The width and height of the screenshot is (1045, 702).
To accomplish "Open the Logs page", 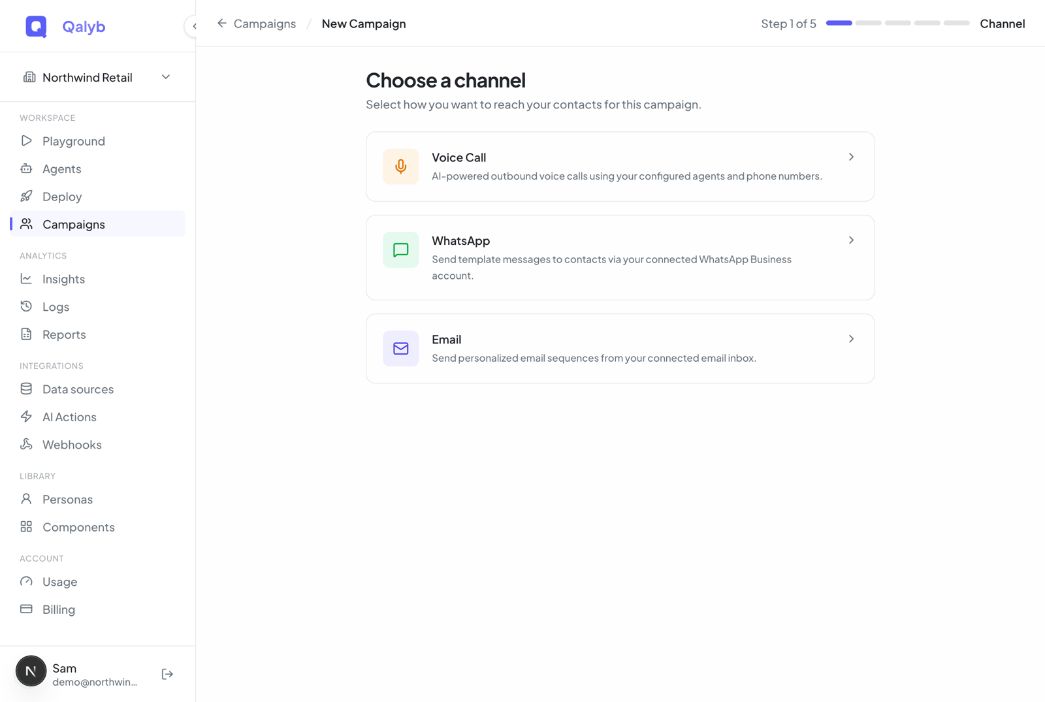I will [x=98, y=306].
